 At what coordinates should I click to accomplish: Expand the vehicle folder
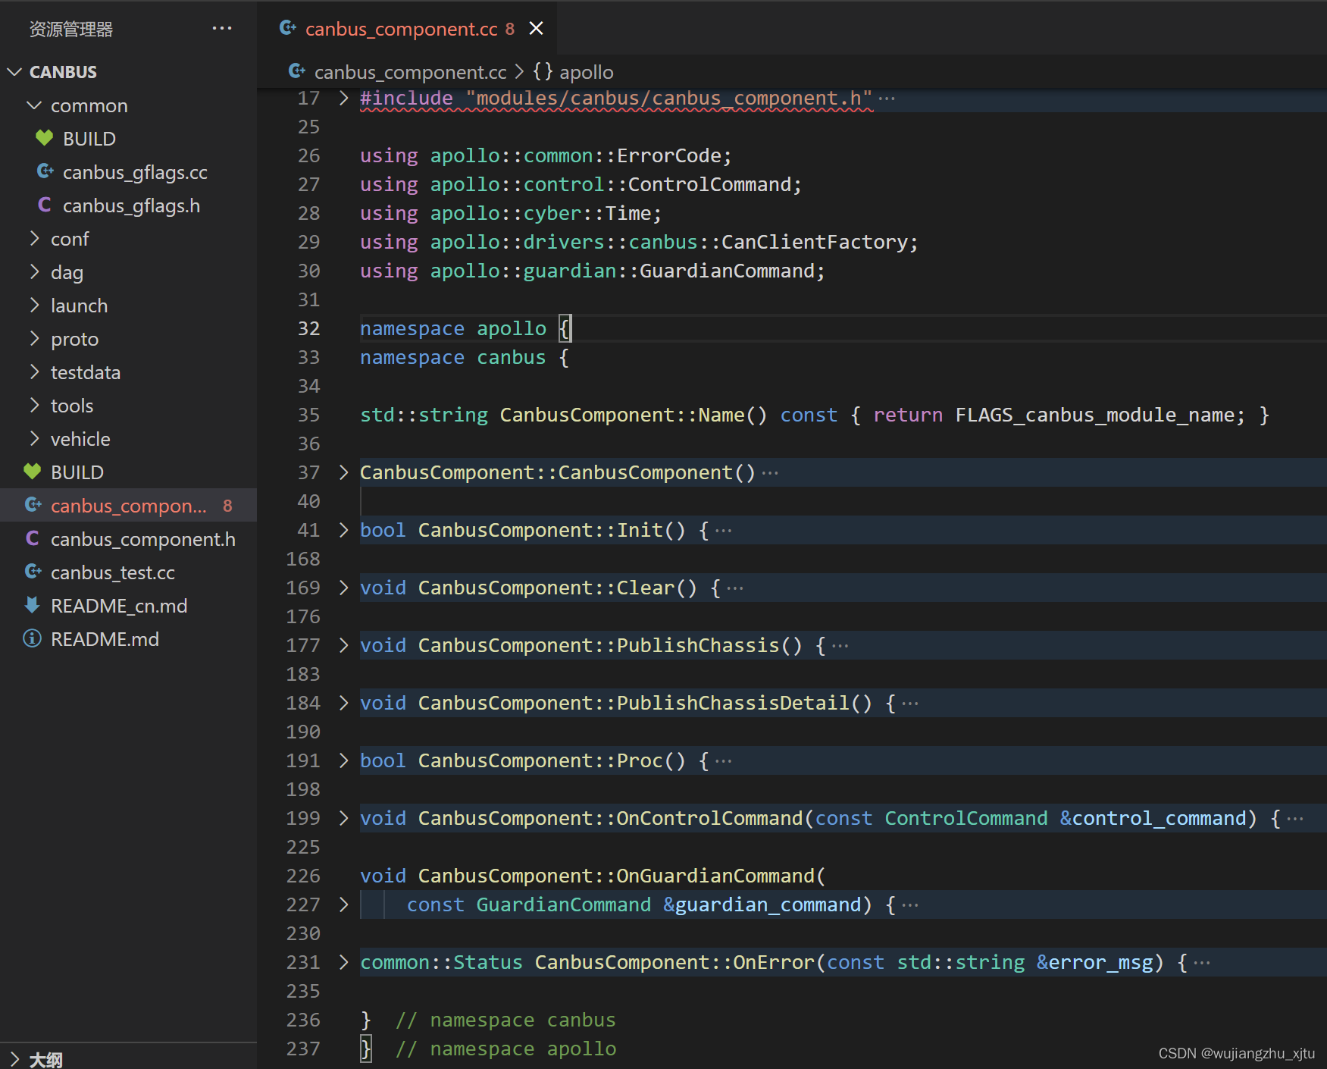pos(34,439)
